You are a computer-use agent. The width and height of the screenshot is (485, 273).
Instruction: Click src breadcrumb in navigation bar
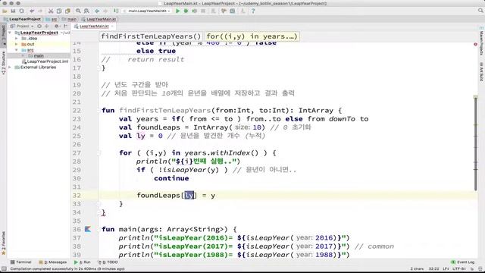point(52,19)
